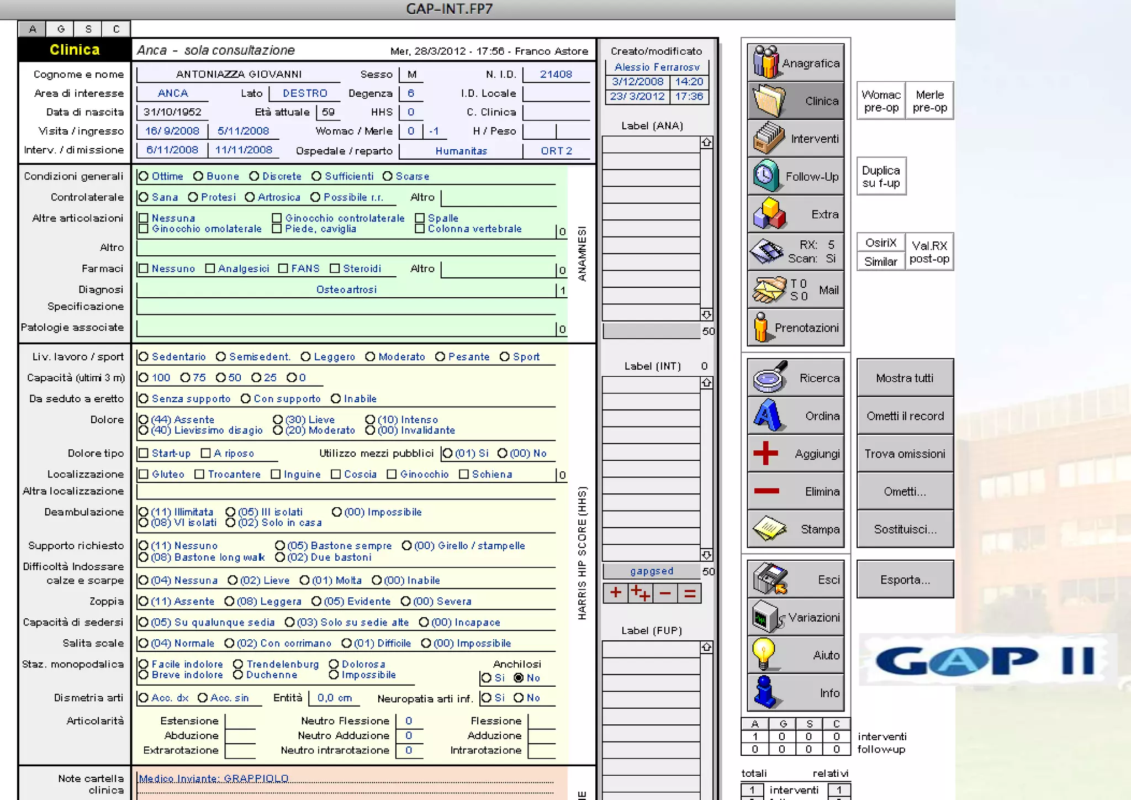Check the Trocantere localizzazione checkbox

pyautogui.click(x=199, y=474)
